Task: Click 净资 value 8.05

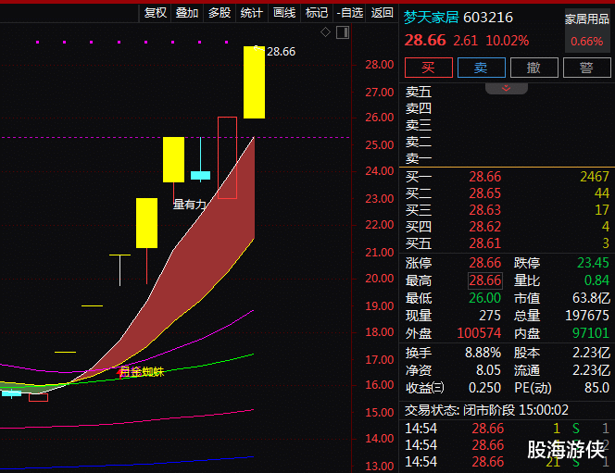Action: click(x=488, y=370)
